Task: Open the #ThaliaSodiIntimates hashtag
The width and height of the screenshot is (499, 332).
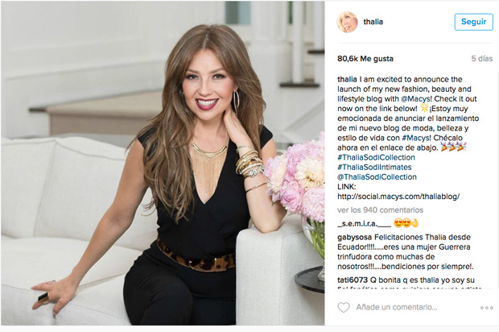Action: click(x=374, y=168)
